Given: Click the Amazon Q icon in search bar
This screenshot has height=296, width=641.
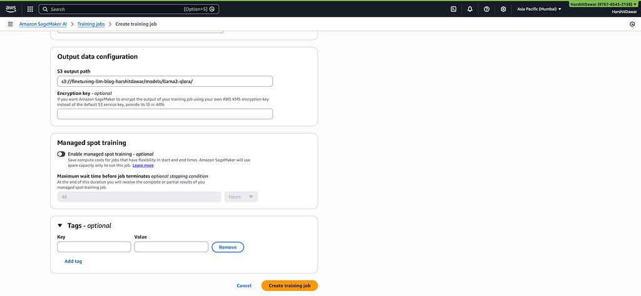Looking at the screenshot, I should pos(212,9).
